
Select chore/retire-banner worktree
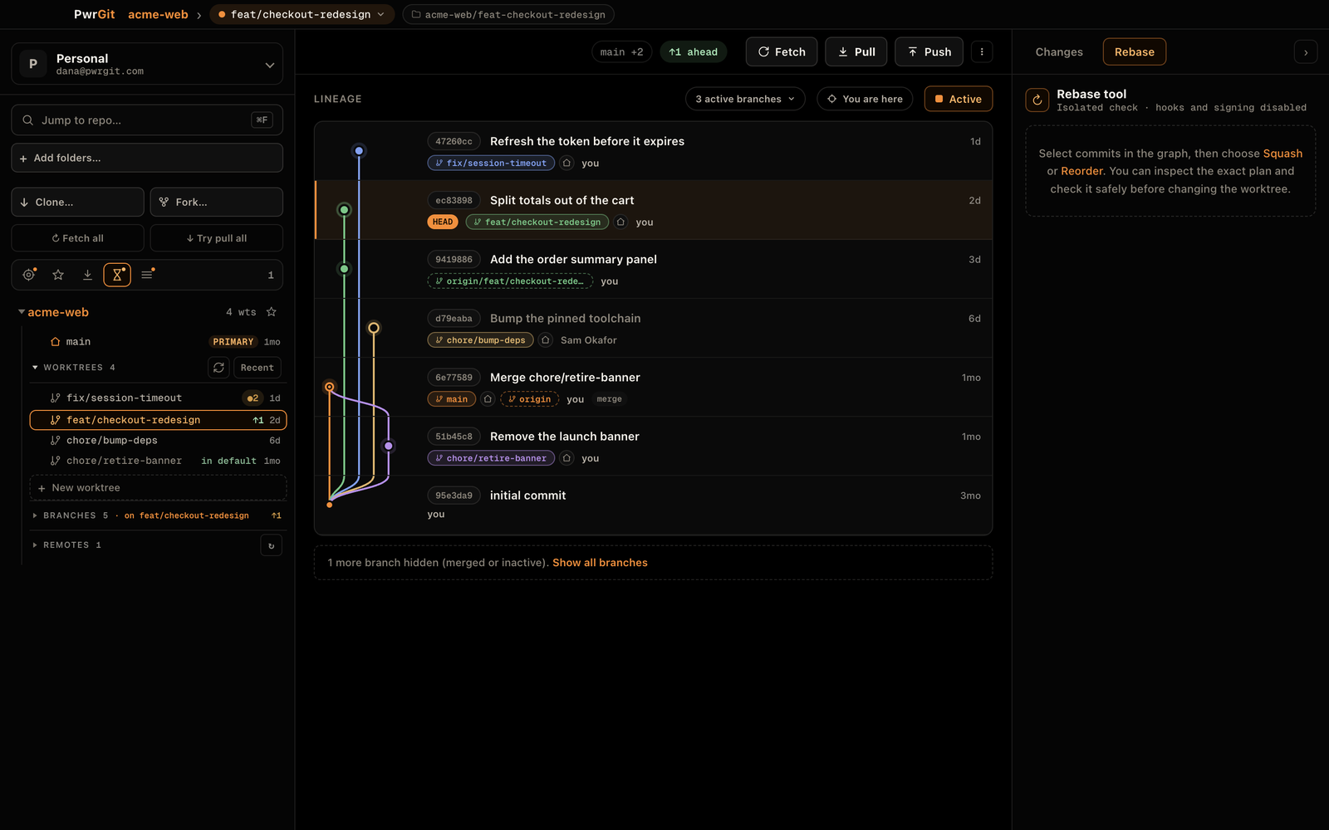pos(158,461)
